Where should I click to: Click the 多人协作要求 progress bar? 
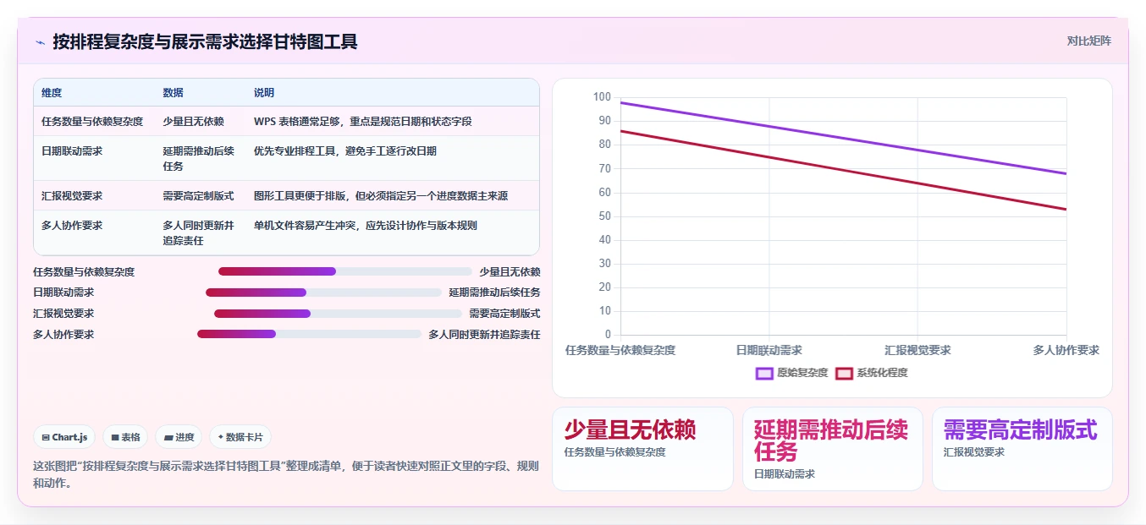tap(309, 334)
